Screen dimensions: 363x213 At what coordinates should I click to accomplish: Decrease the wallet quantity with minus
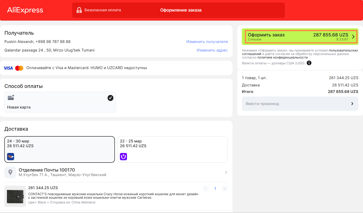(206, 189)
